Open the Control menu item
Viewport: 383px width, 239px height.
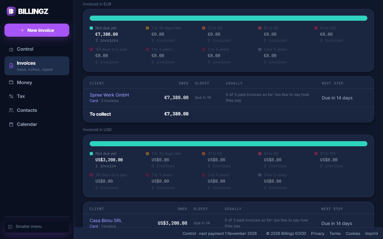tap(37, 49)
